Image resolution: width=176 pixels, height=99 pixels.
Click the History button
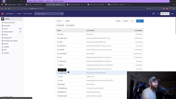coord(118,21)
